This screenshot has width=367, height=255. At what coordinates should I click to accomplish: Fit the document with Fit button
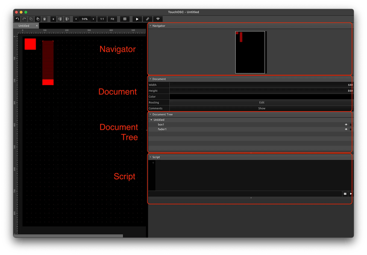(112, 19)
